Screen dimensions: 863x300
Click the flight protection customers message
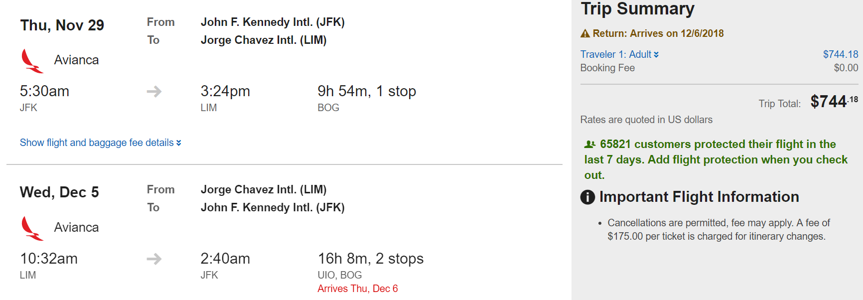point(716,159)
